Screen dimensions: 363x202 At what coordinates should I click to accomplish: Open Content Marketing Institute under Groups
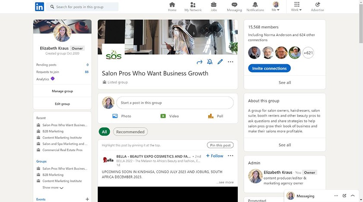(62, 181)
